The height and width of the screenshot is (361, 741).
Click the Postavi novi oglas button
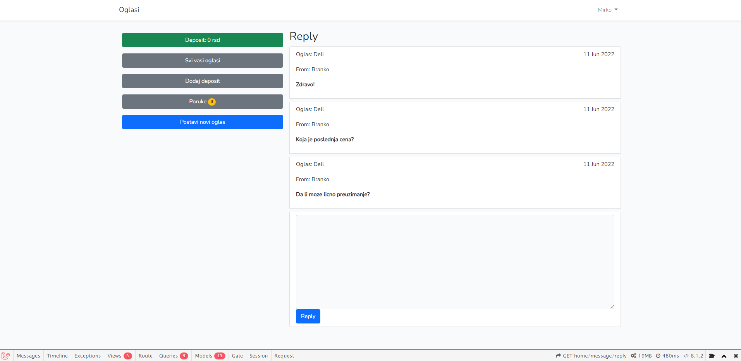pyautogui.click(x=202, y=122)
